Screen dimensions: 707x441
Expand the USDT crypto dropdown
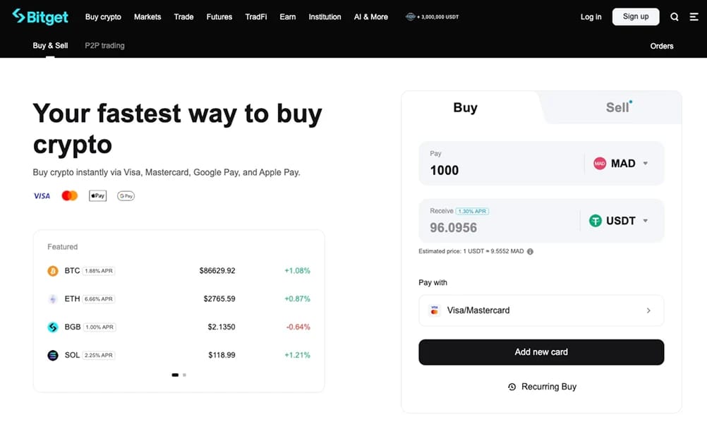tap(618, 221)
